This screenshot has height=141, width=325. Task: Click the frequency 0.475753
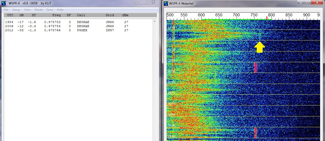point(52,22)
